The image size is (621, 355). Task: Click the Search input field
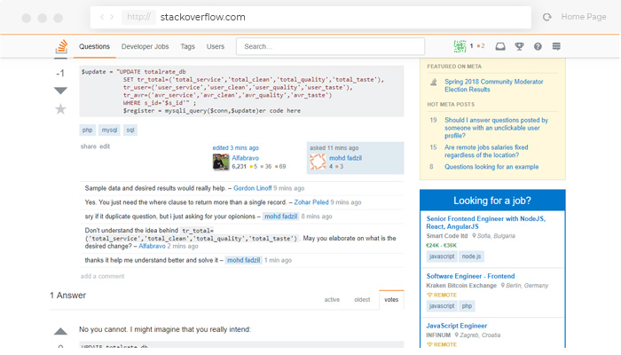pyautogui.click(x=331, y=46)
